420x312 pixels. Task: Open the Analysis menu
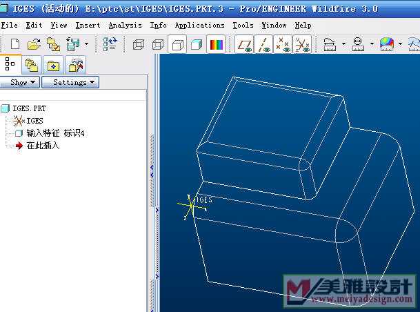pyautogui.click(x=125, y=26)
